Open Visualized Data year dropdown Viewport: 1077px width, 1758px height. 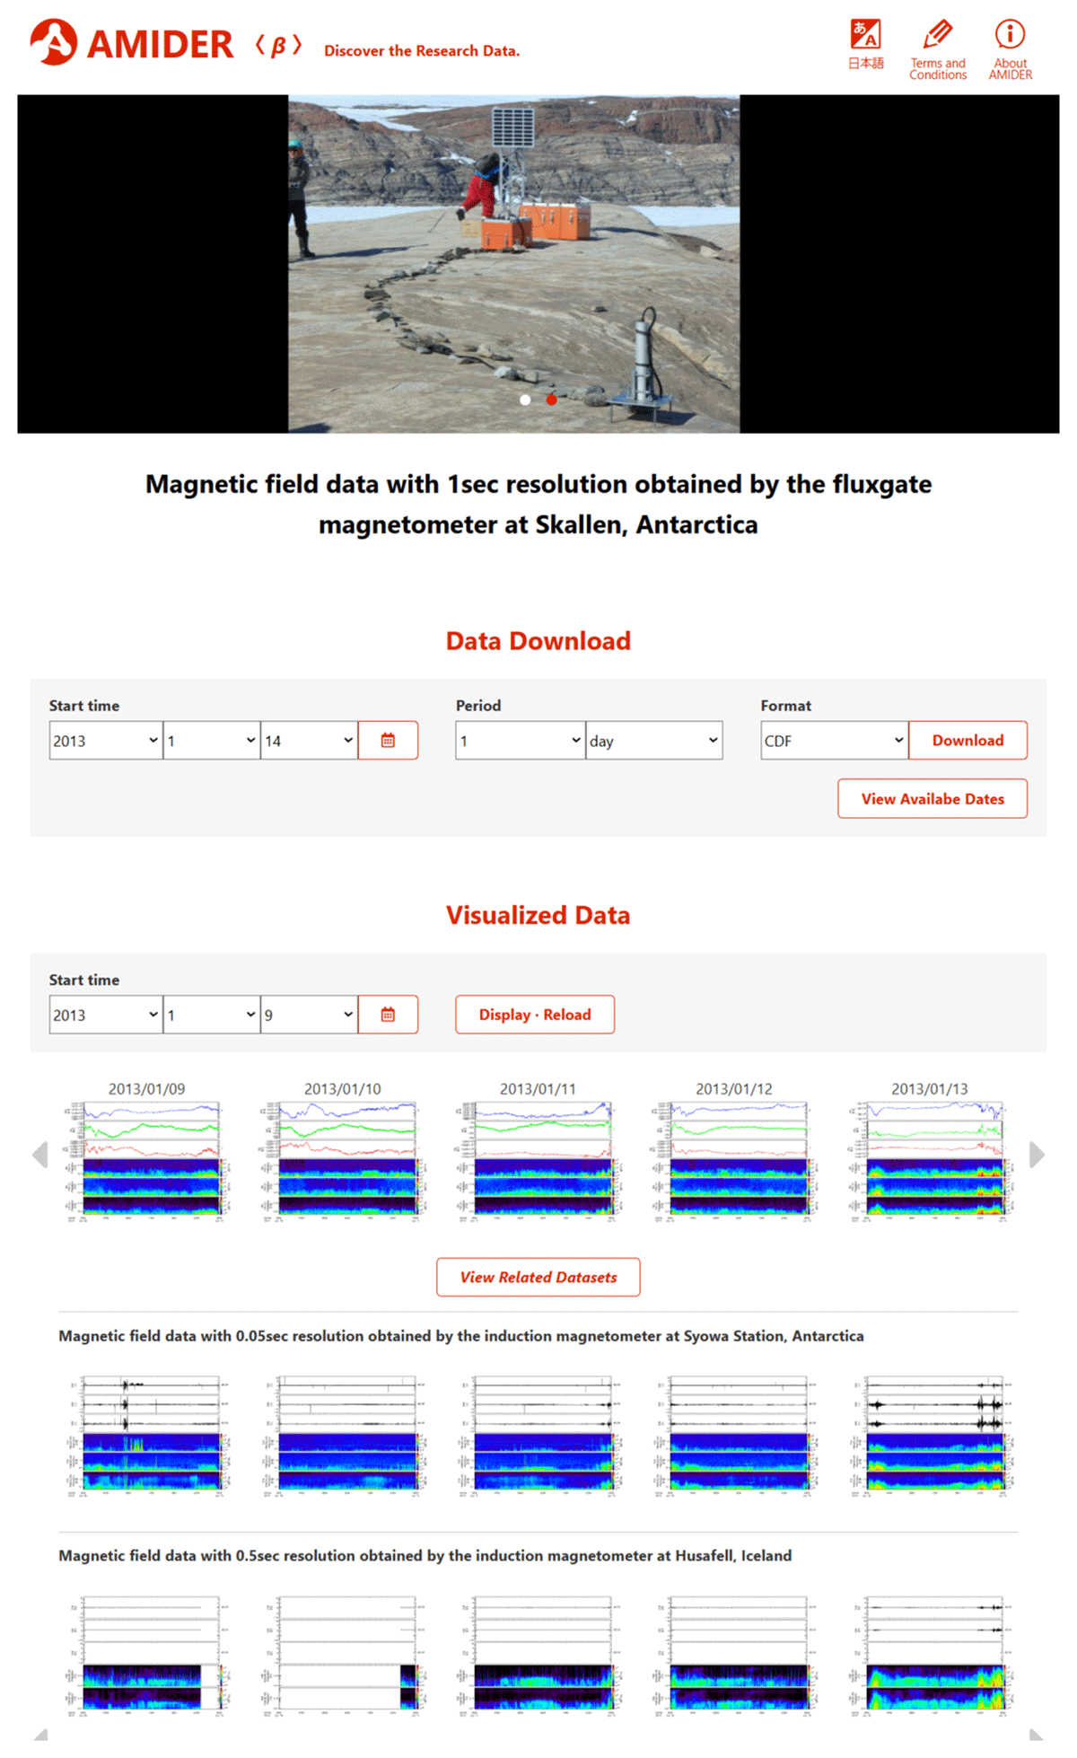point(106,1015)
